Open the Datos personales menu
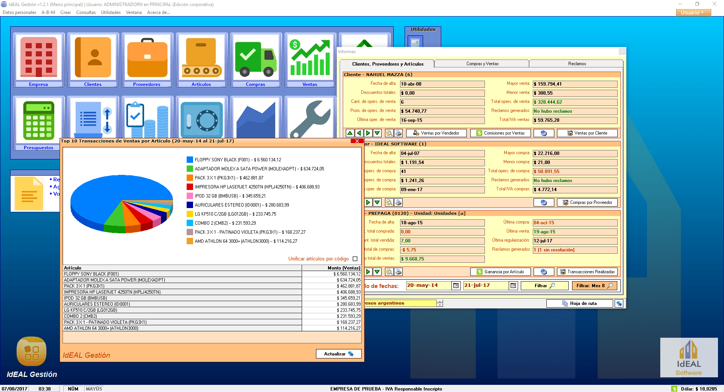Viewport: 724px width, 392px height. point(19,12)
